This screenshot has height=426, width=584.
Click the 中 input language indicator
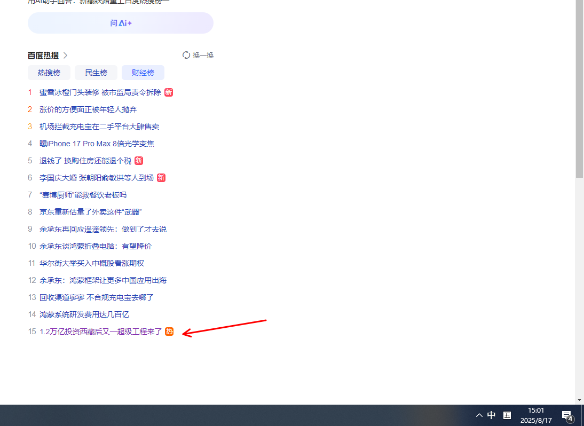point(491,415)
